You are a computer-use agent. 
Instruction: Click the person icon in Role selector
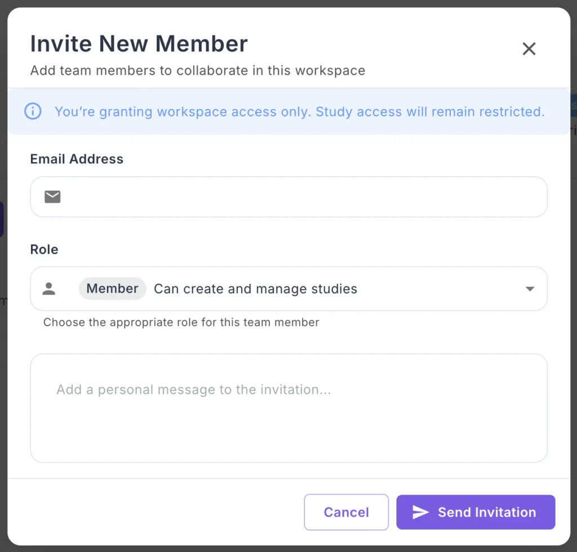(49, 289)
